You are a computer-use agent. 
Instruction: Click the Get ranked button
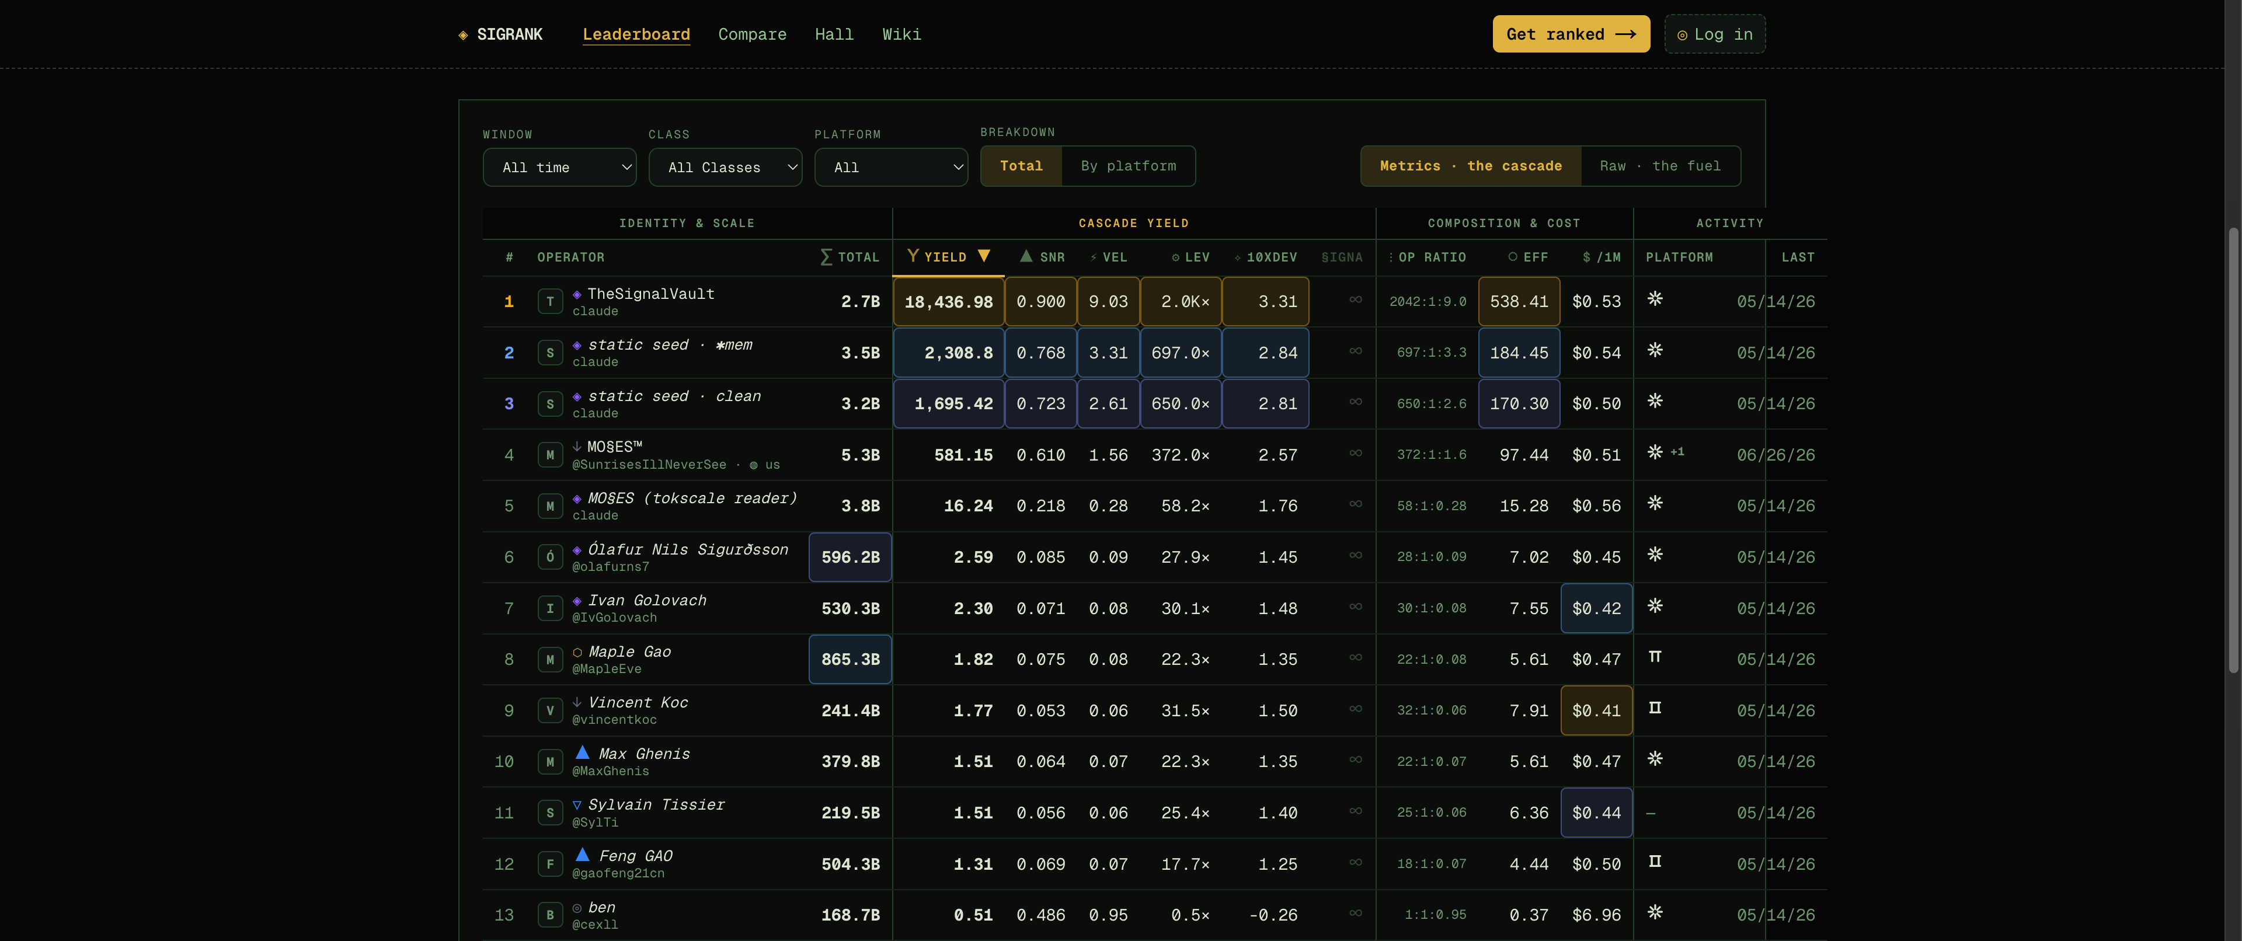(1571, 34)
